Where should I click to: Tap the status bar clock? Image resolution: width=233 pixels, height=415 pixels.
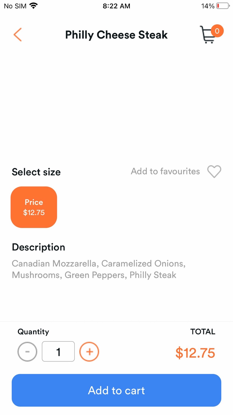[x=116, y=6]
